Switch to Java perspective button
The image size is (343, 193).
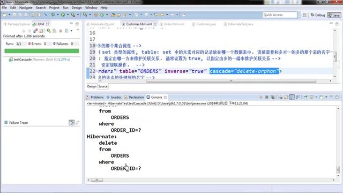pos(334,15)
